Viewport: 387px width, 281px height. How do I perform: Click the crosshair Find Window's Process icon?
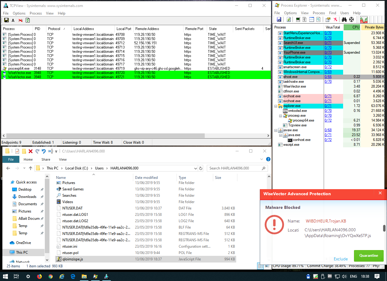coord(351,20)
